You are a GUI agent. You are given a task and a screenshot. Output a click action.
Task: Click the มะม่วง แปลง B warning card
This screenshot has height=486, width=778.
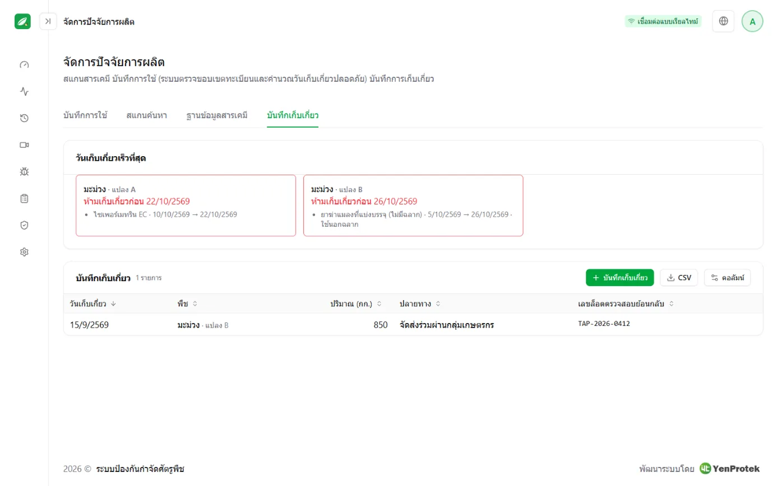413,205
